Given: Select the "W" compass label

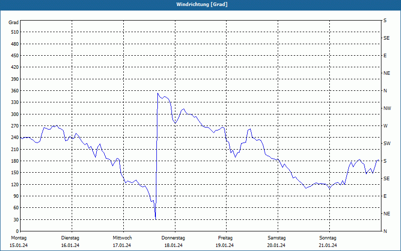Looking at the screenshot, I should click(x=385, y=126).
